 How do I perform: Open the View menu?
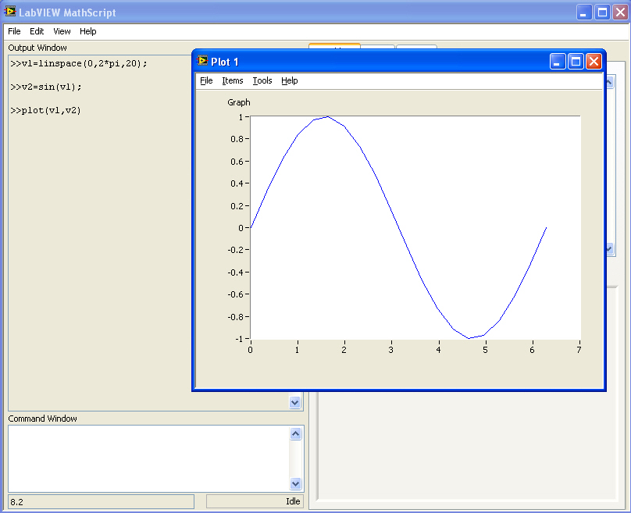click(x=62, y=31)
